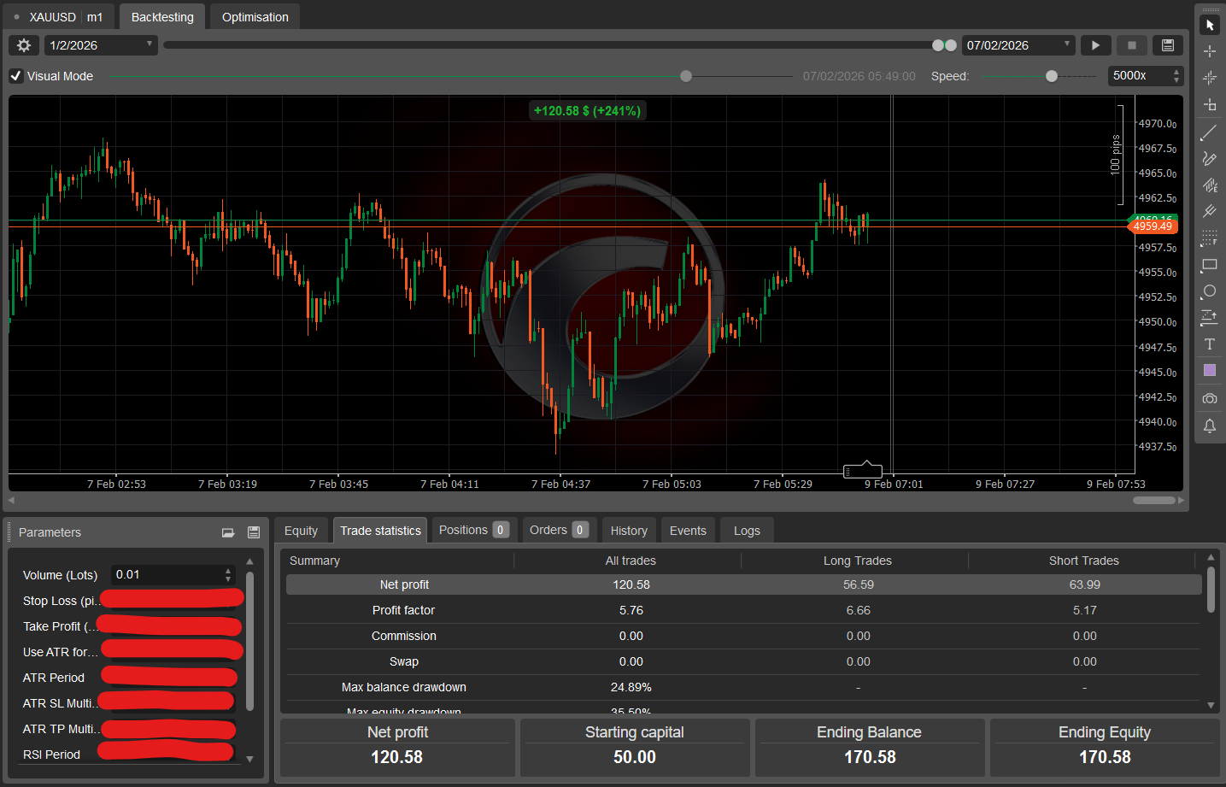The height and width of the screenshot is (787, 1226).
Task: Select the ellipse drawing tool
Action: pos(1209,291)
